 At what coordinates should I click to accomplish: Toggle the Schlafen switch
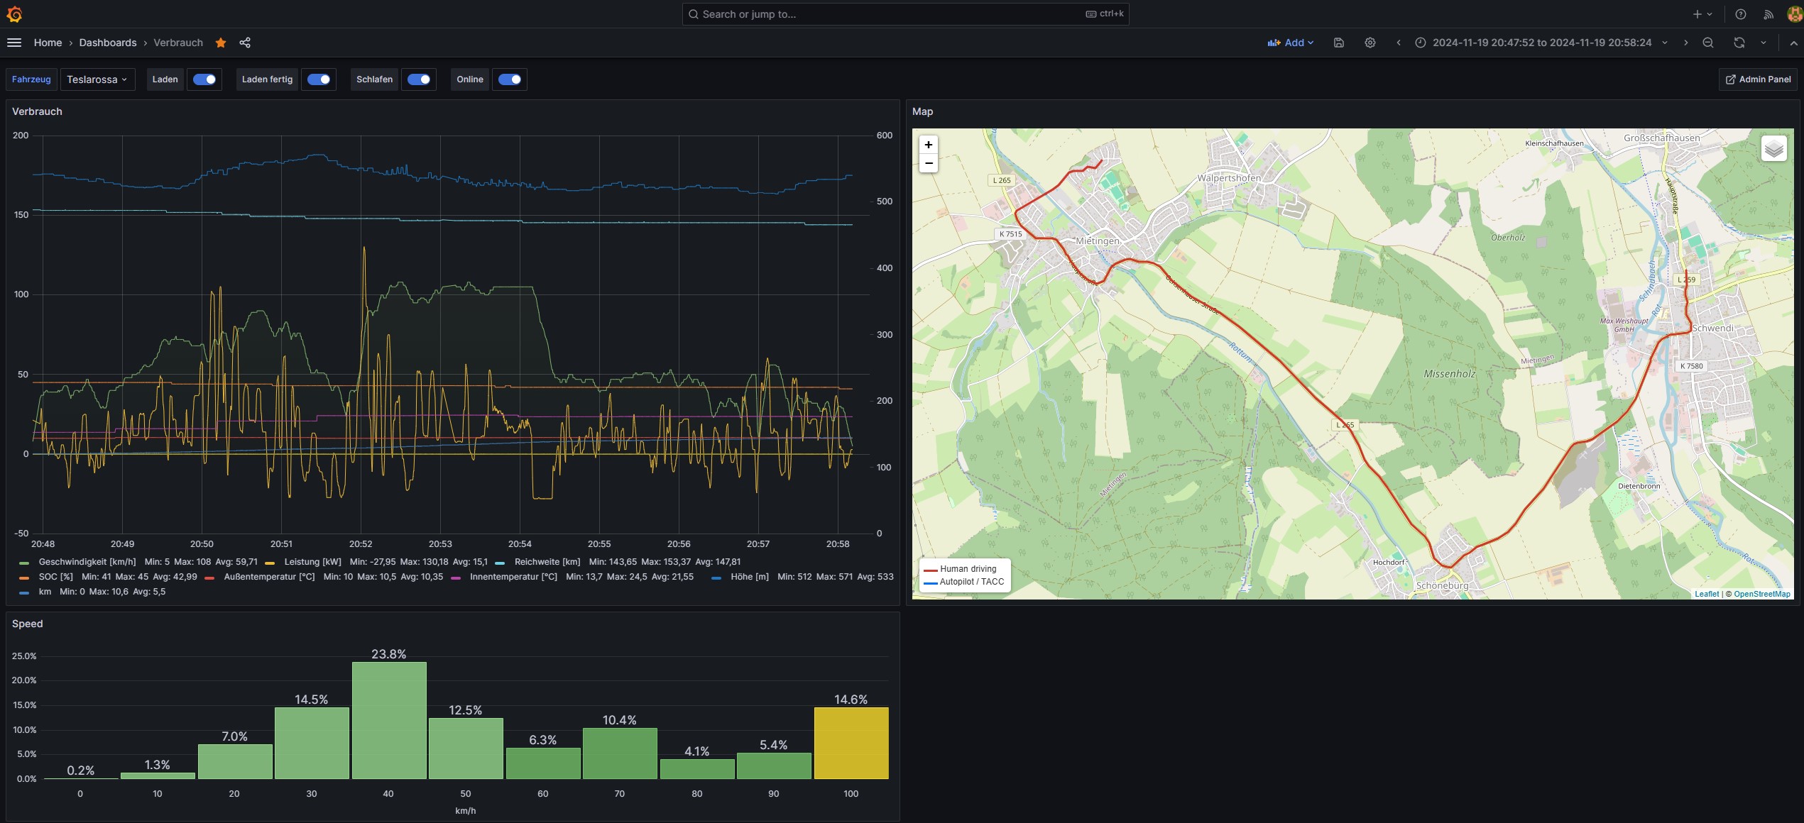(x=418, y=79)
